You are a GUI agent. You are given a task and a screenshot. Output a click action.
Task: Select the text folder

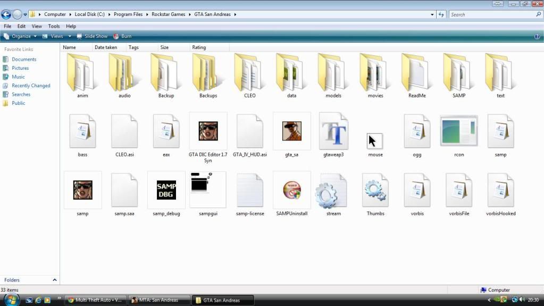[x=500, y=76]
